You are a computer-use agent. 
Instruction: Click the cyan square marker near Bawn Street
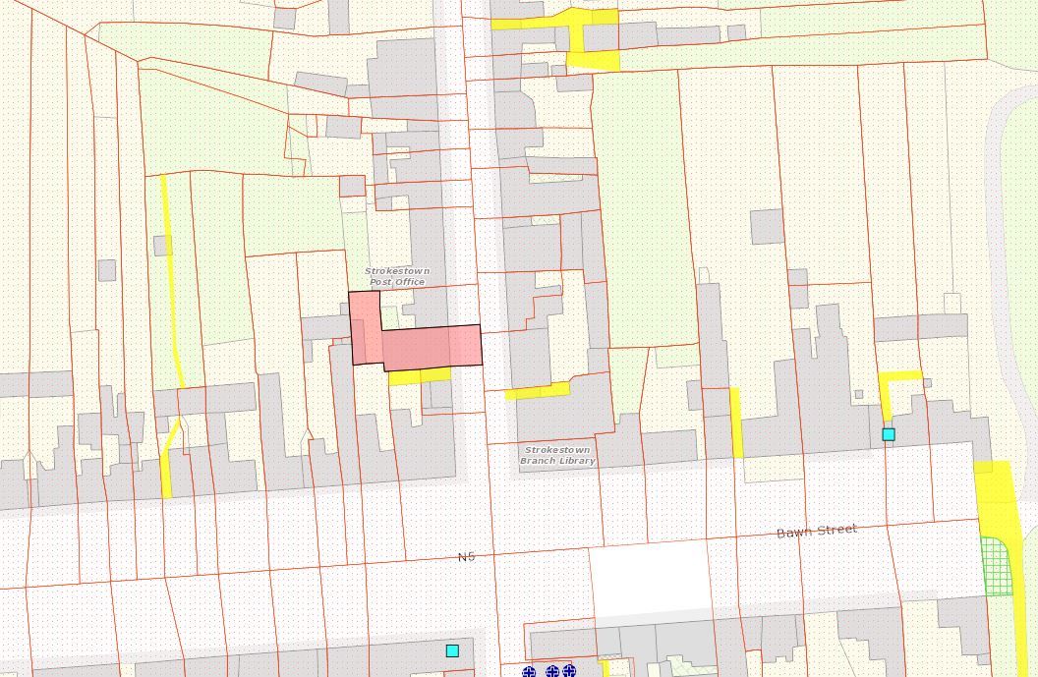[889, 434]
